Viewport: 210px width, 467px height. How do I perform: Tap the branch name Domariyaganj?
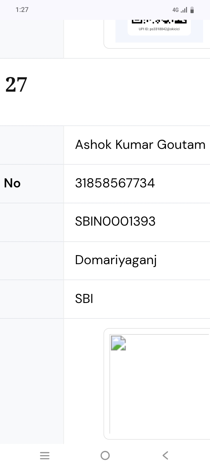click(x=116, y=260)
